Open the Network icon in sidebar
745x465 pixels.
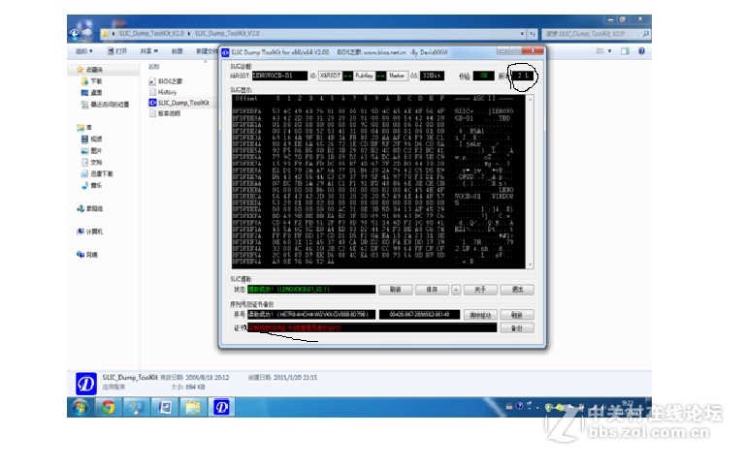[x=81, y=255]
